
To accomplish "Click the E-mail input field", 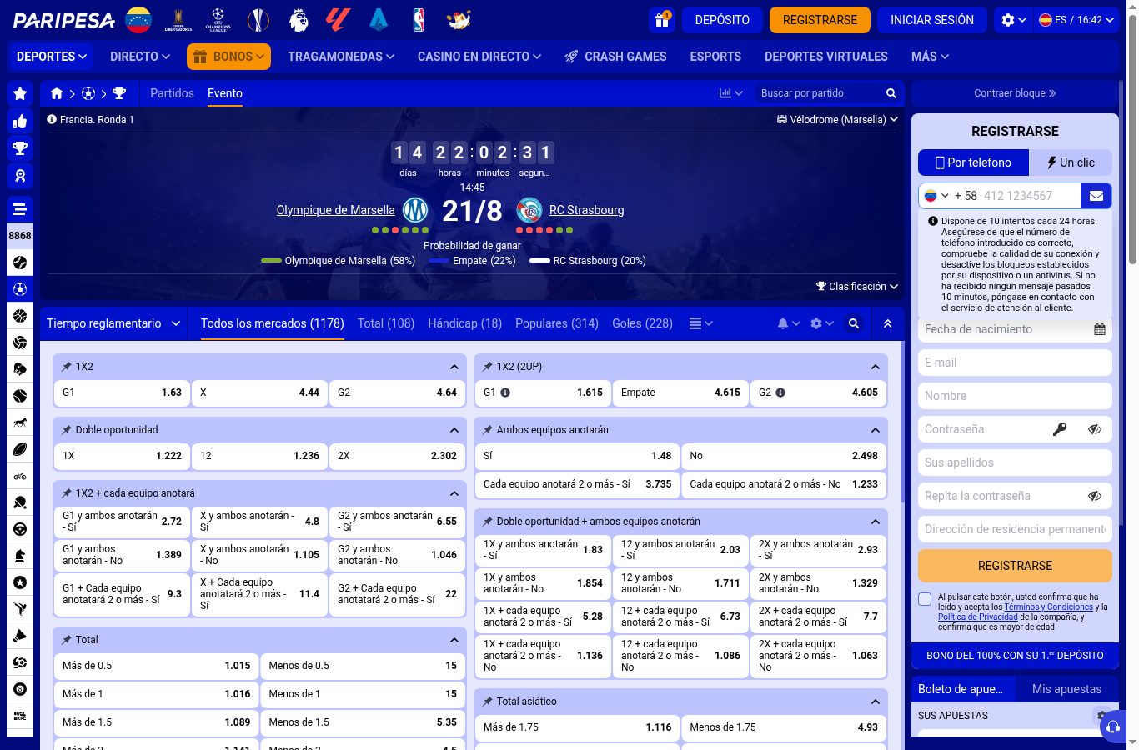I will (x=1015, y=362).
